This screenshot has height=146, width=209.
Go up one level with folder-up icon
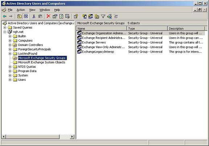pyautogui.click(x=20, y=16)
